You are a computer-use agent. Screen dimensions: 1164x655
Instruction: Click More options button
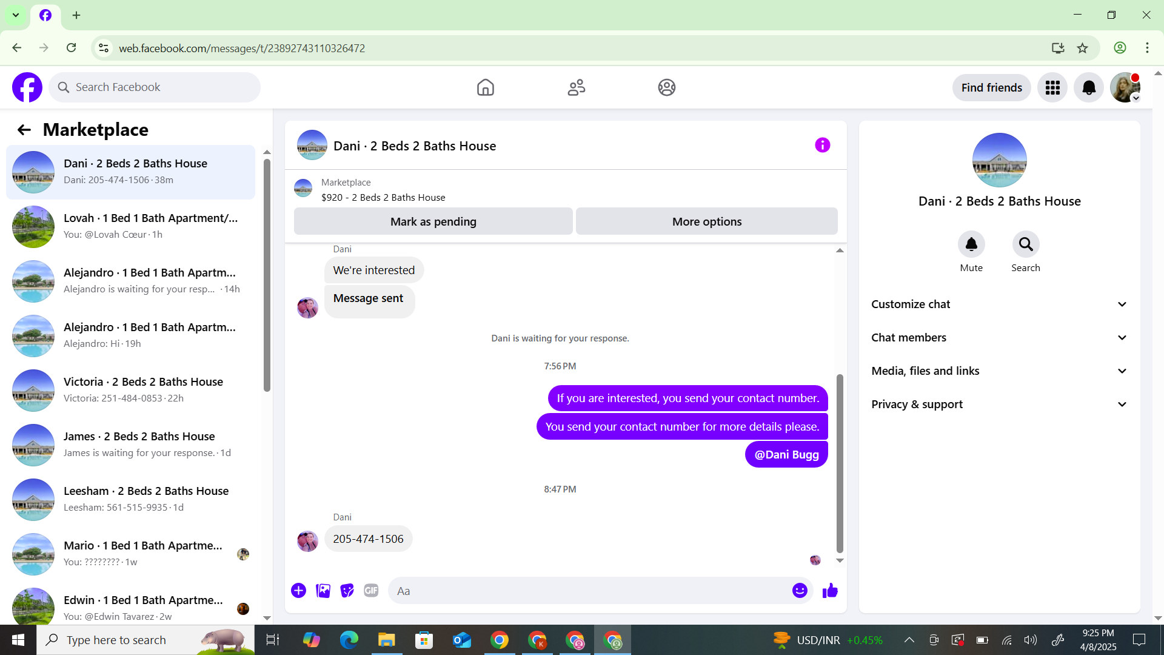point(706,222)
